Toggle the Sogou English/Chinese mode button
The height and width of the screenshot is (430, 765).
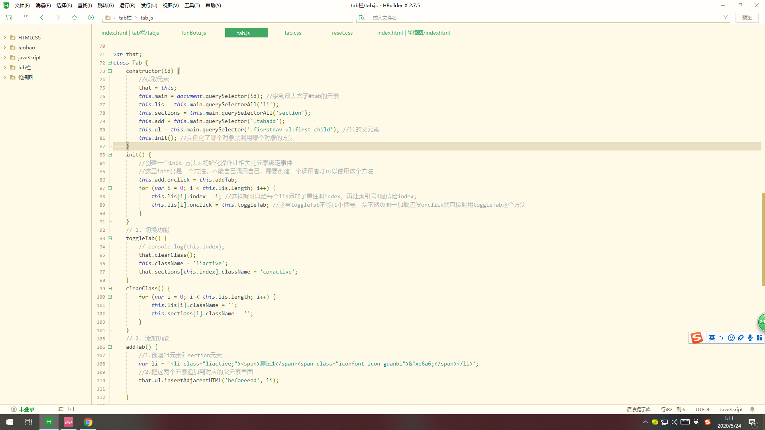[712, 338]
